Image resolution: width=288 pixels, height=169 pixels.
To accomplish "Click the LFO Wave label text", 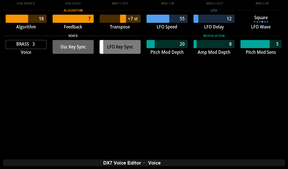I will click(261, 27).
